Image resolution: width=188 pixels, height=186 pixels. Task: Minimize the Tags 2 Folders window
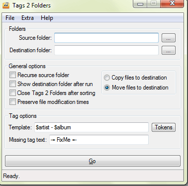pyautogui.click(x=140, y=3)
